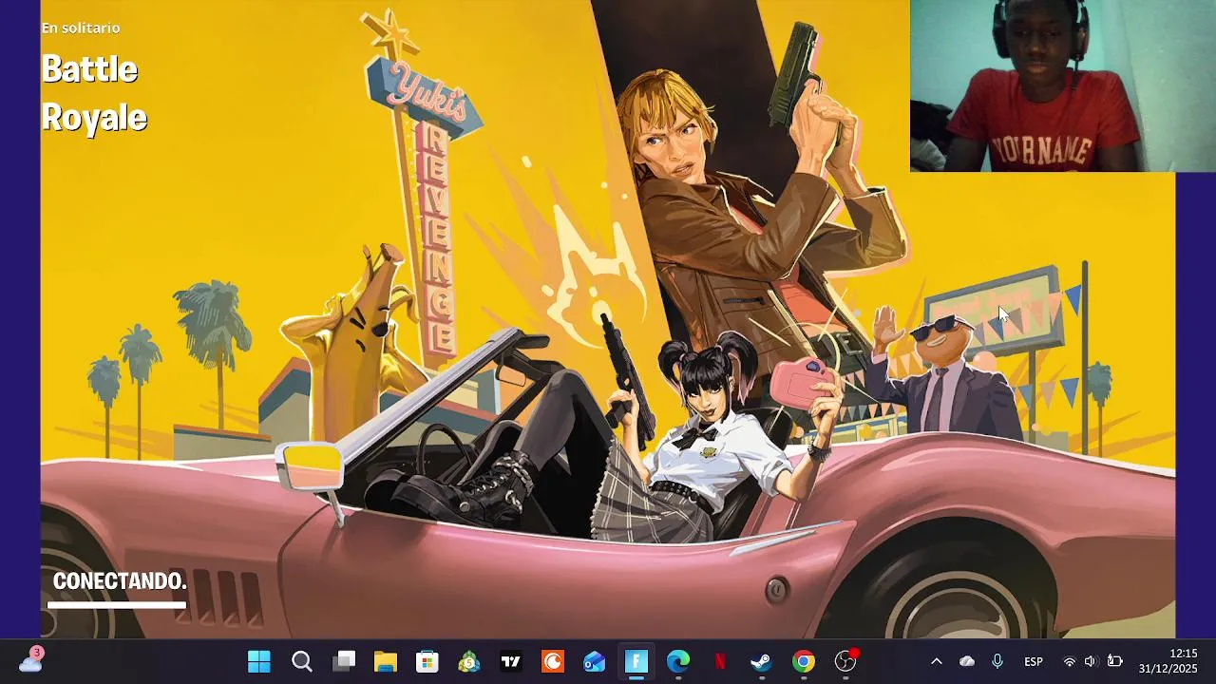Open OneDrive cloud tray icon
1216x684 pixels.
(x=967, y=661)
